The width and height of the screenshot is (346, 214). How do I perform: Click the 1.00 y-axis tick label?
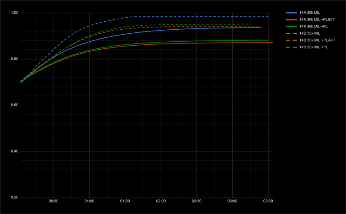(x=14, y=13)
